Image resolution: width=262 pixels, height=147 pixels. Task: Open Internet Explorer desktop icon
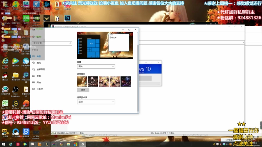(5, 63)
